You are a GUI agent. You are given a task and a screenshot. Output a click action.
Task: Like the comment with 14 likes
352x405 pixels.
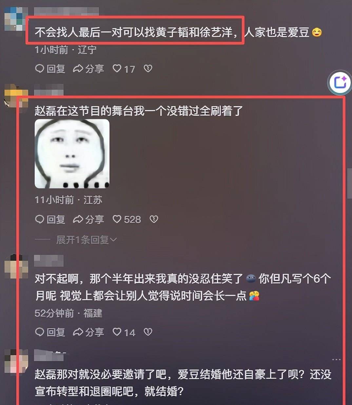pos(124,332)
